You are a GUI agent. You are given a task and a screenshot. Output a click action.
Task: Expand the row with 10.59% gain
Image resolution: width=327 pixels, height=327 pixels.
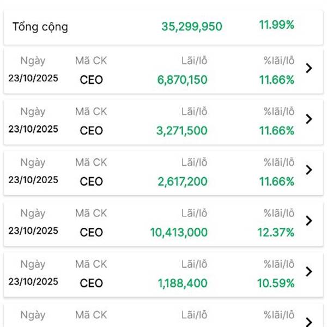(308, 271)
